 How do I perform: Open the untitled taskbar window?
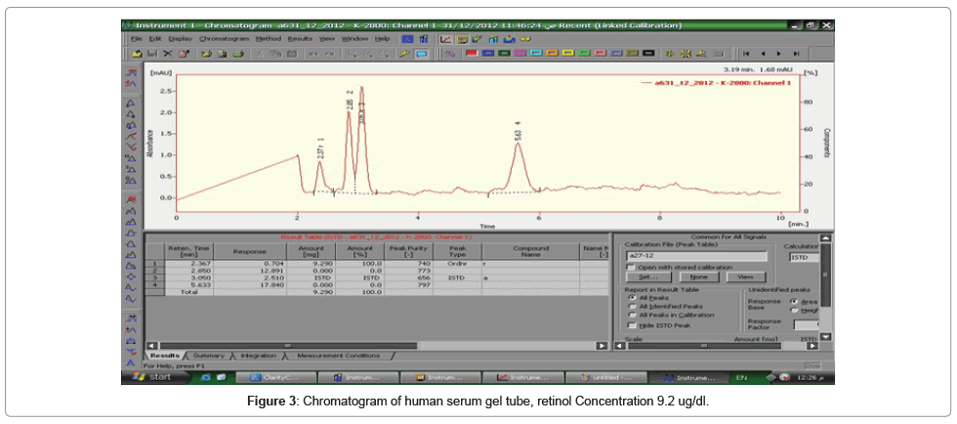604,377
